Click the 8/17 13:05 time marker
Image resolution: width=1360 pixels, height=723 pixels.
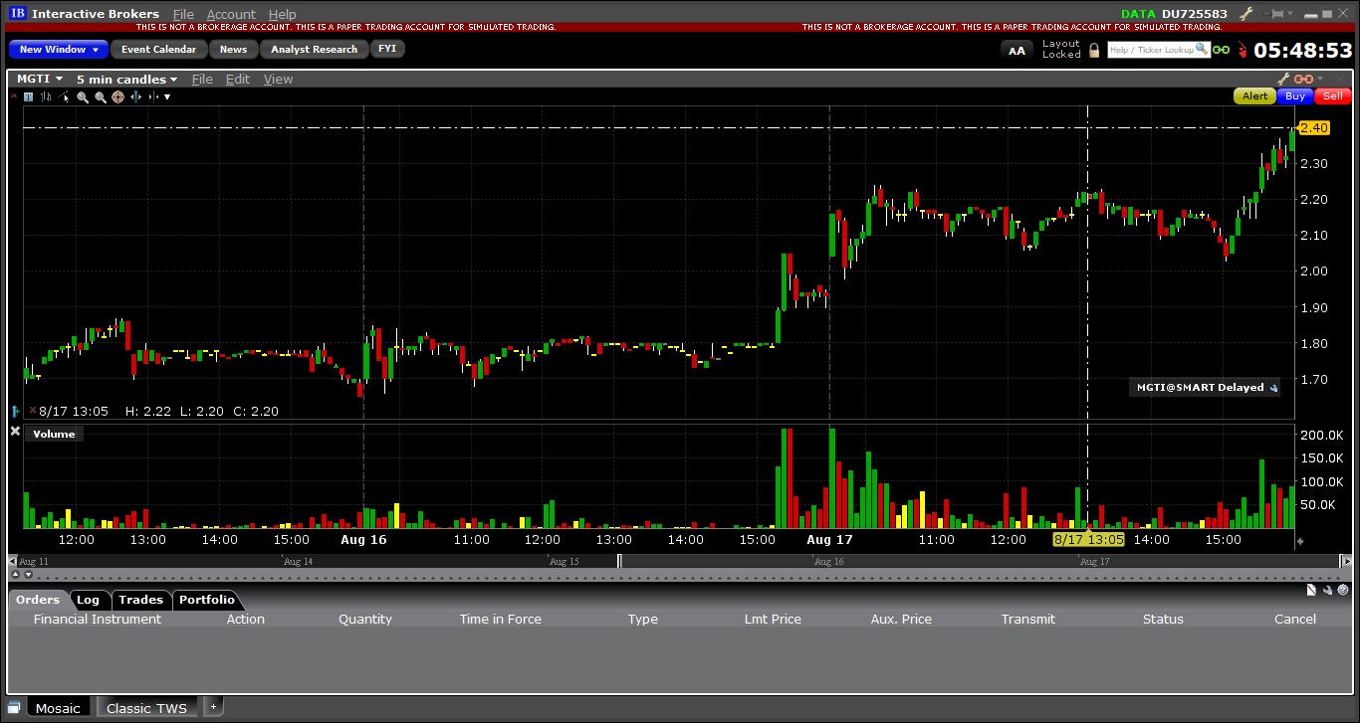point(1088,539)
